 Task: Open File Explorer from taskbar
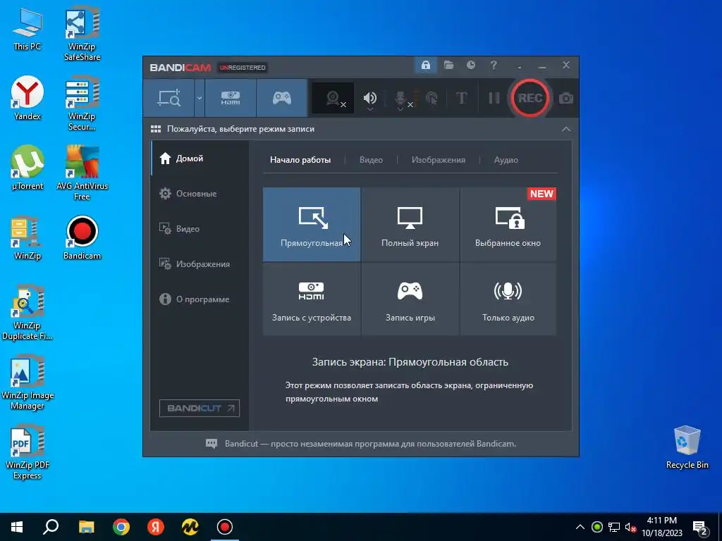(86, 527)
